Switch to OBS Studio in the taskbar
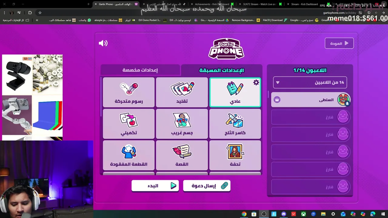388x218 pixels. point(264,214)
